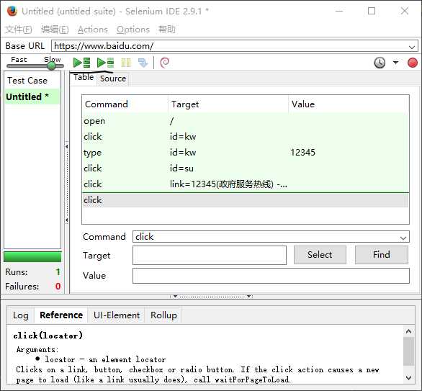Select the Untitled * test case
Viewport: 422px width, 391px height.
click(x=32, y=96)
